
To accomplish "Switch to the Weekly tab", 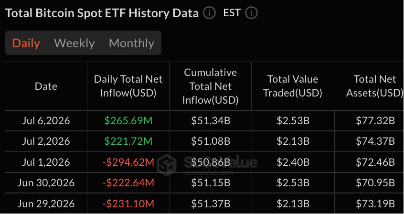I will [74, 43].
